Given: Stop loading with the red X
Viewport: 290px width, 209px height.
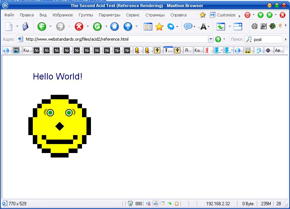Looking at the screenshot, I should [79, 26].
